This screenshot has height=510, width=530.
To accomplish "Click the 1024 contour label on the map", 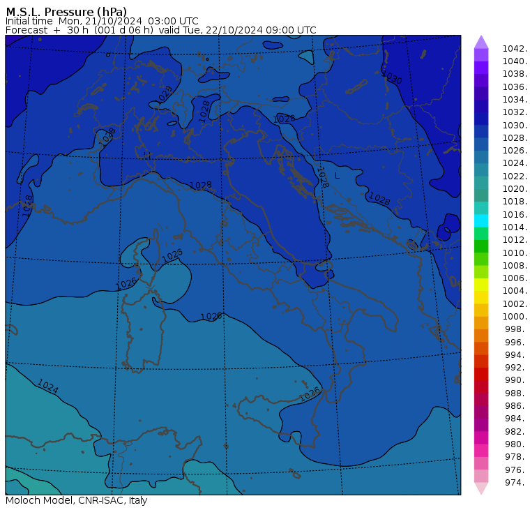I will 47,386.
